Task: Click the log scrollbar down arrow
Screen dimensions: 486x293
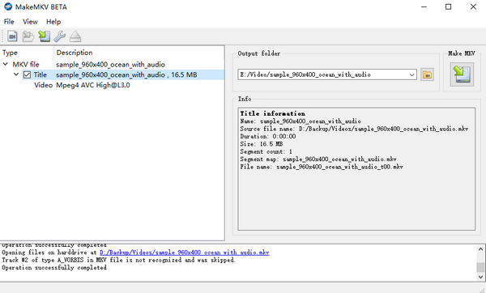Action: click(480, 277)
